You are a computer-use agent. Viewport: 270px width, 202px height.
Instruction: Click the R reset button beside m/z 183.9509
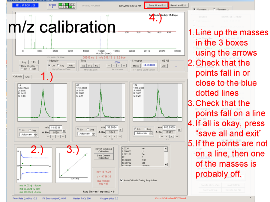tap(179, 130)
